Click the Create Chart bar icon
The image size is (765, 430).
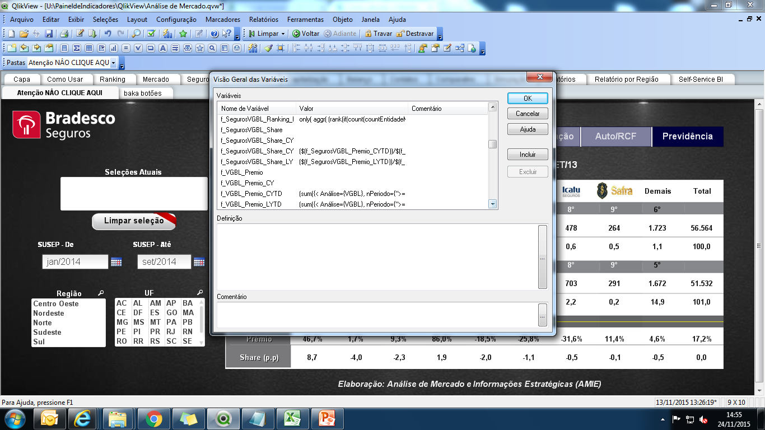[x=114, y=48]
